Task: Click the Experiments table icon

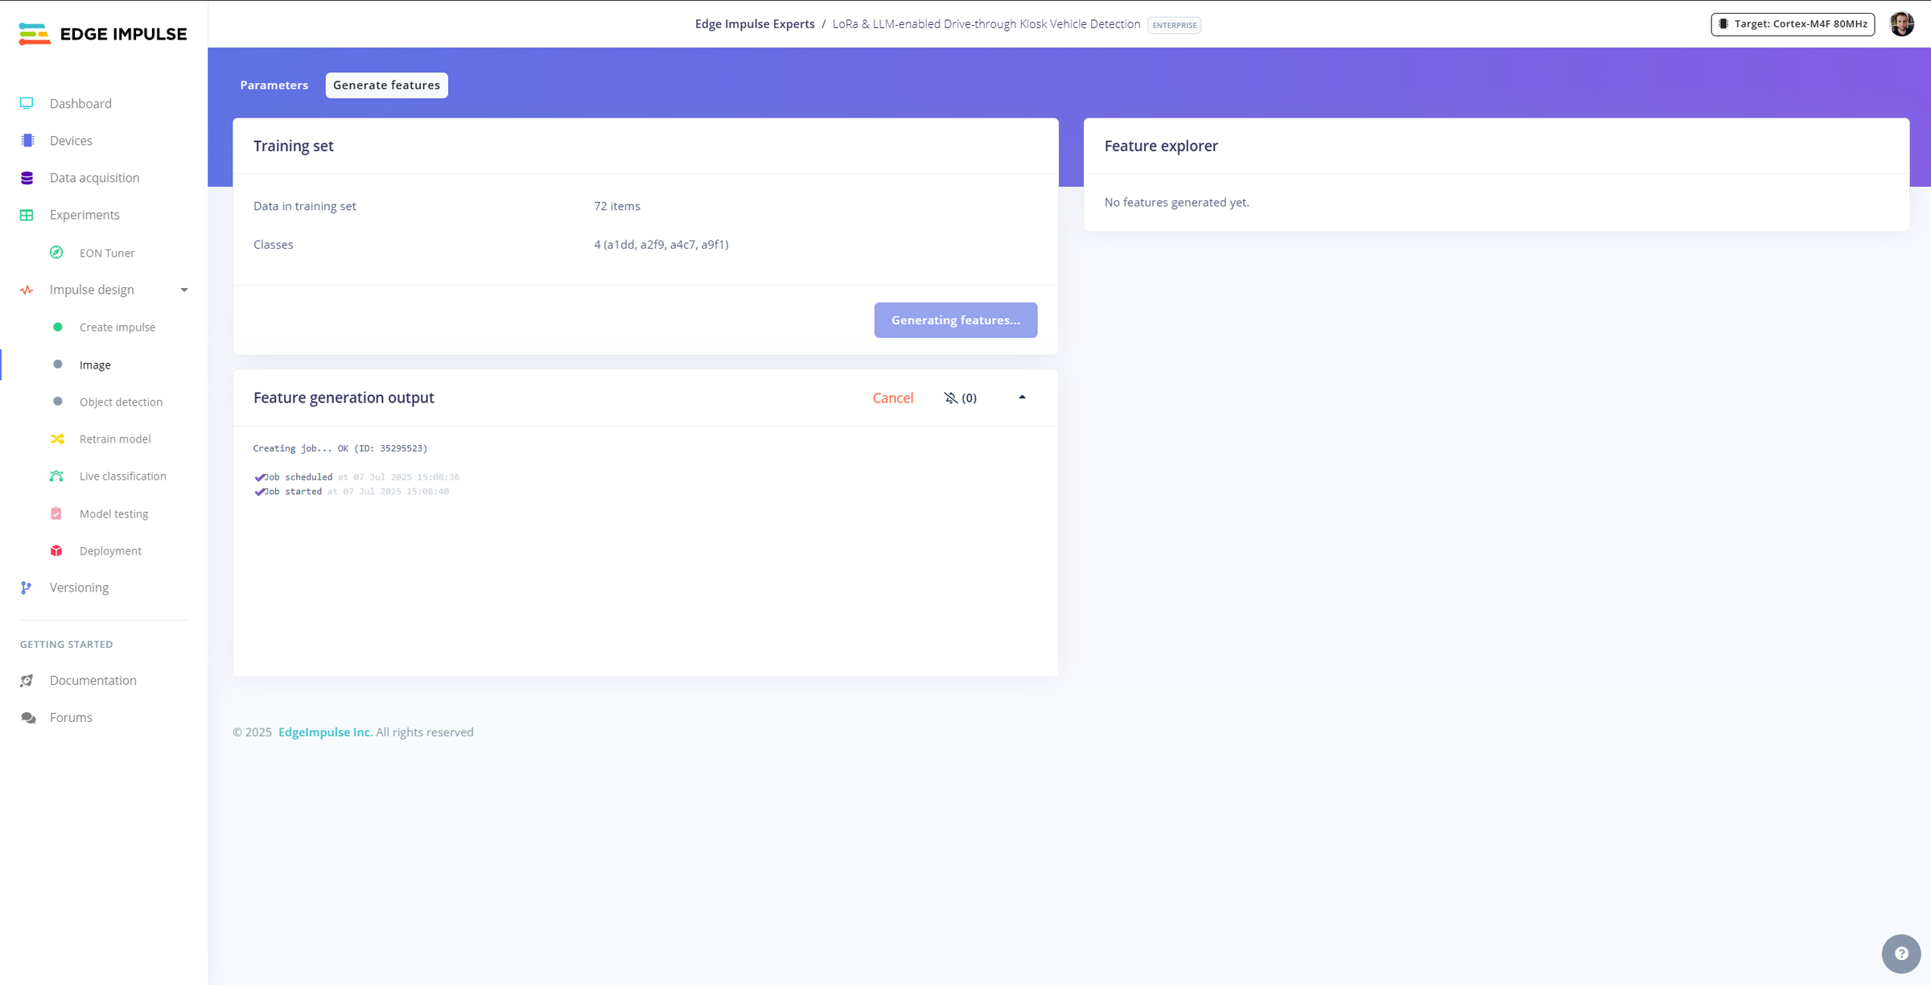Action: 27,215
